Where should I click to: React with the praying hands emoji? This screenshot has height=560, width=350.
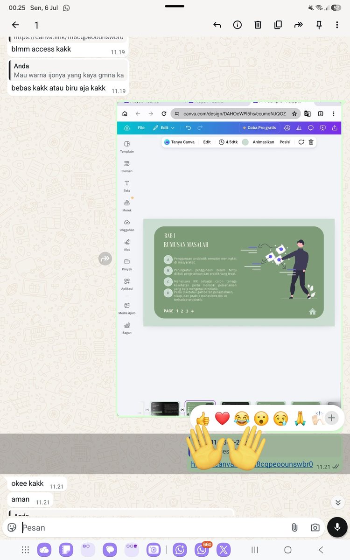click(300, 419)
